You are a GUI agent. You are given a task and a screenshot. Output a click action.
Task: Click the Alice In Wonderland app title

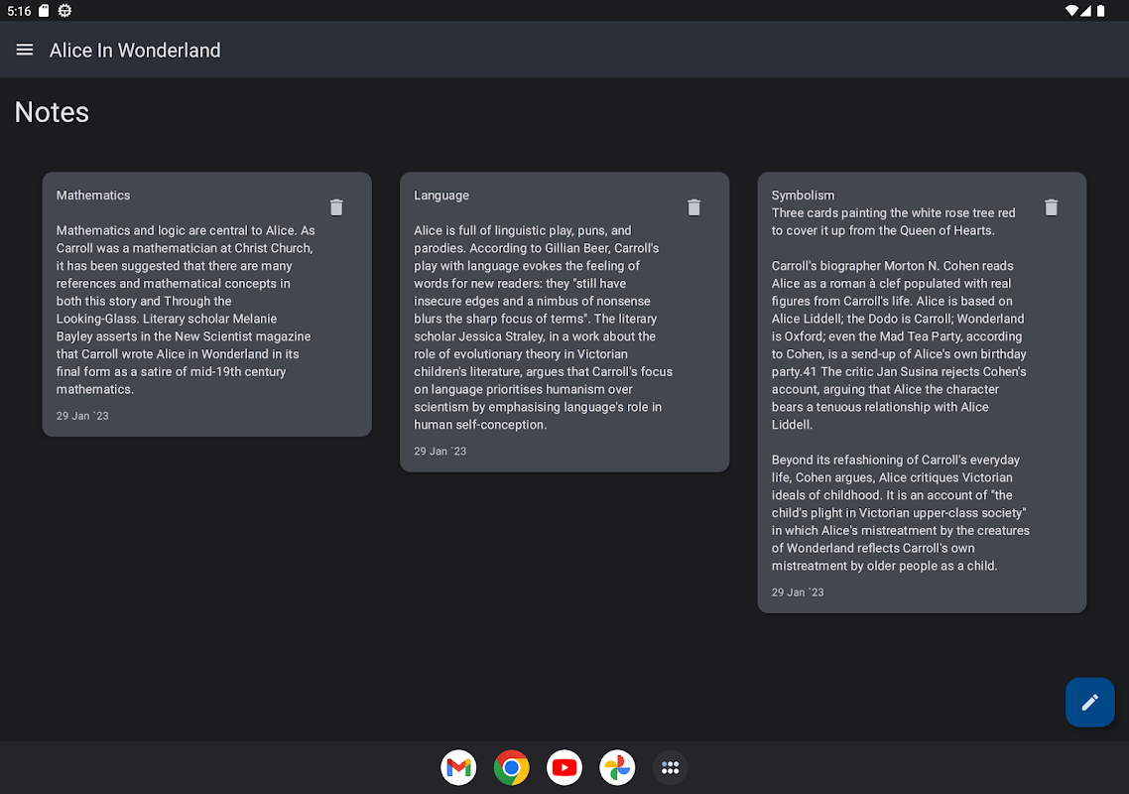pyautogui.click(x=135, y=51)
